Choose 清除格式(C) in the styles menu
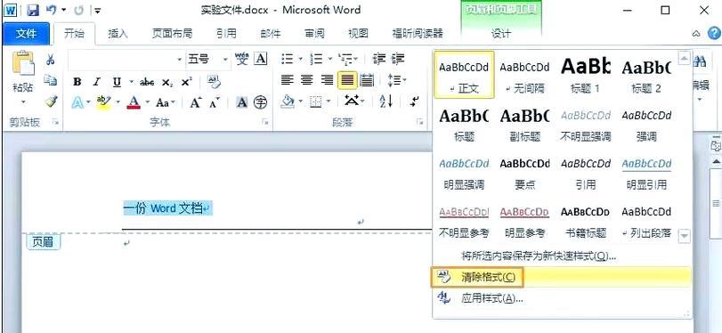722x333 pixels. [x=562, y=277]
